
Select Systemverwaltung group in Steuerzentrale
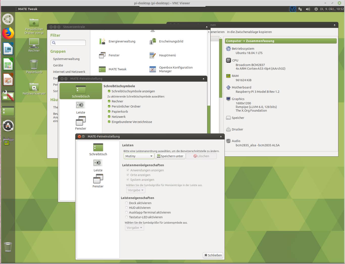pos(66,59)
